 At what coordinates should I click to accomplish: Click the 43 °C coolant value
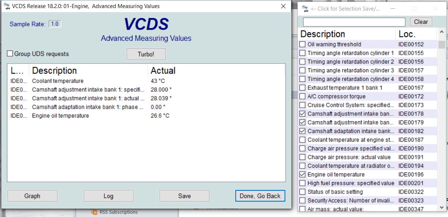tap(158, 81)
